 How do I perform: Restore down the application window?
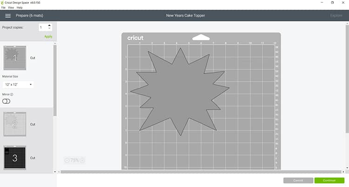pyautogui.click(x=332, y=3)
